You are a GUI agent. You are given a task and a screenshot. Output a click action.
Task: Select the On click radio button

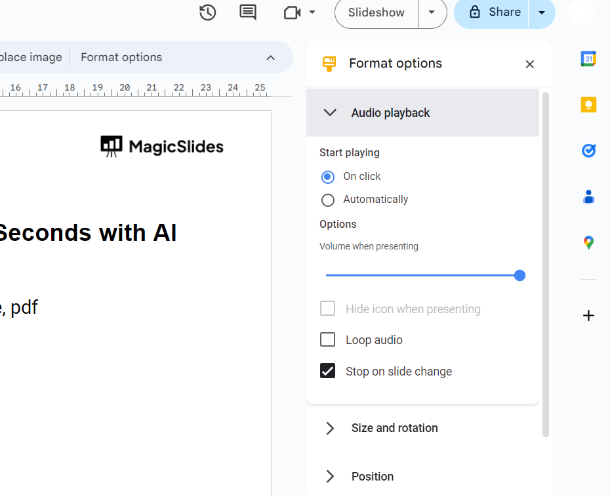tap(328, 177)
